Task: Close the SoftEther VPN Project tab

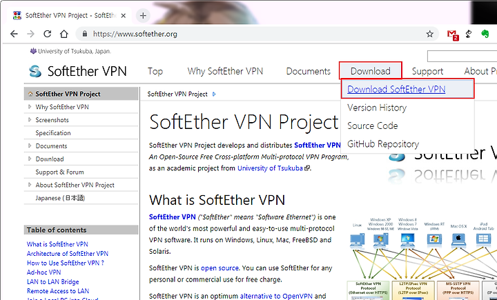Action: click(x=124, y=16)
